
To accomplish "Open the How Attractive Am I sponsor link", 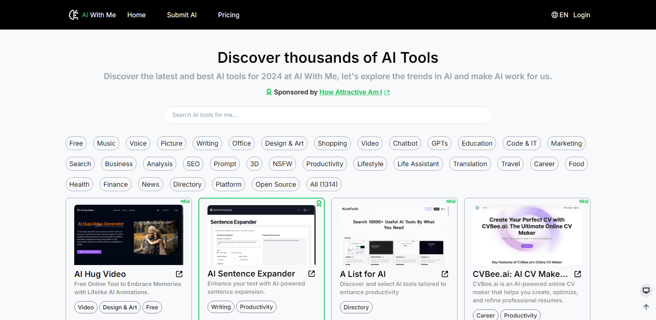I will [x=351, y=92].
